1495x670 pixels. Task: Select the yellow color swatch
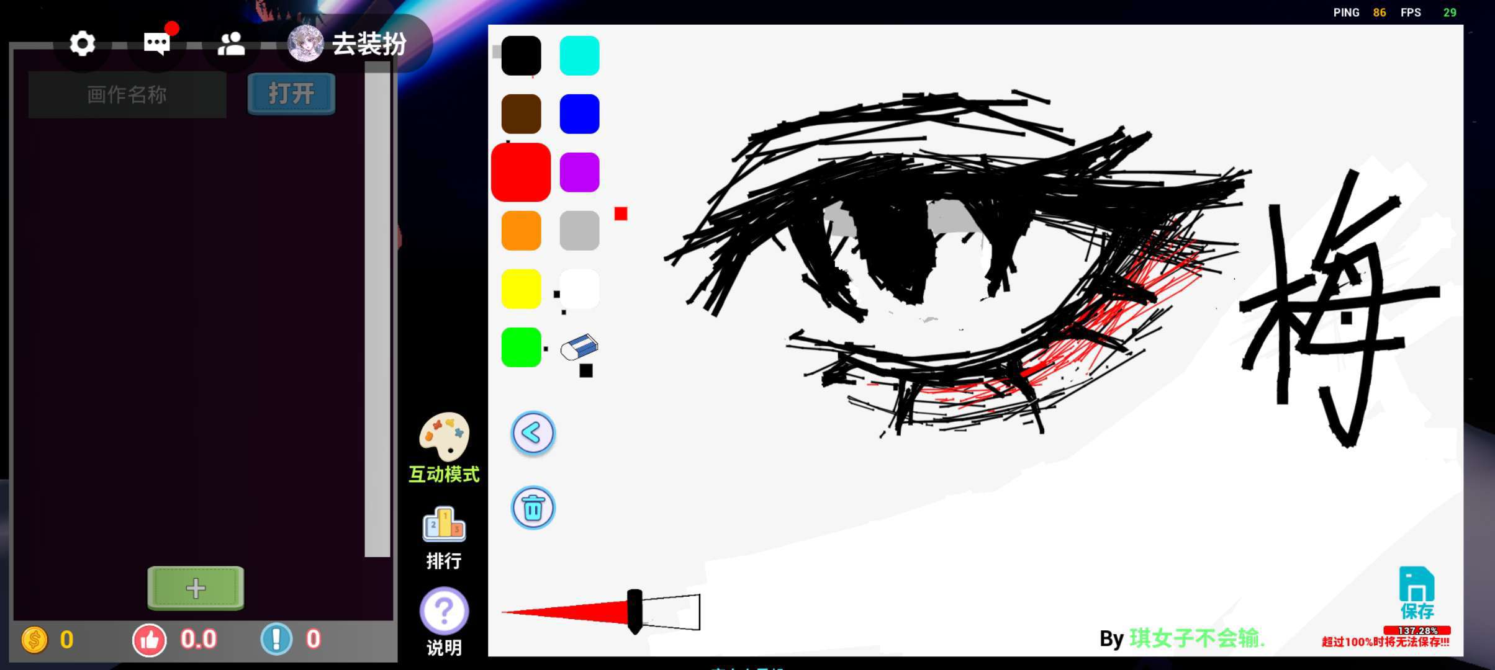pos(521,289)
